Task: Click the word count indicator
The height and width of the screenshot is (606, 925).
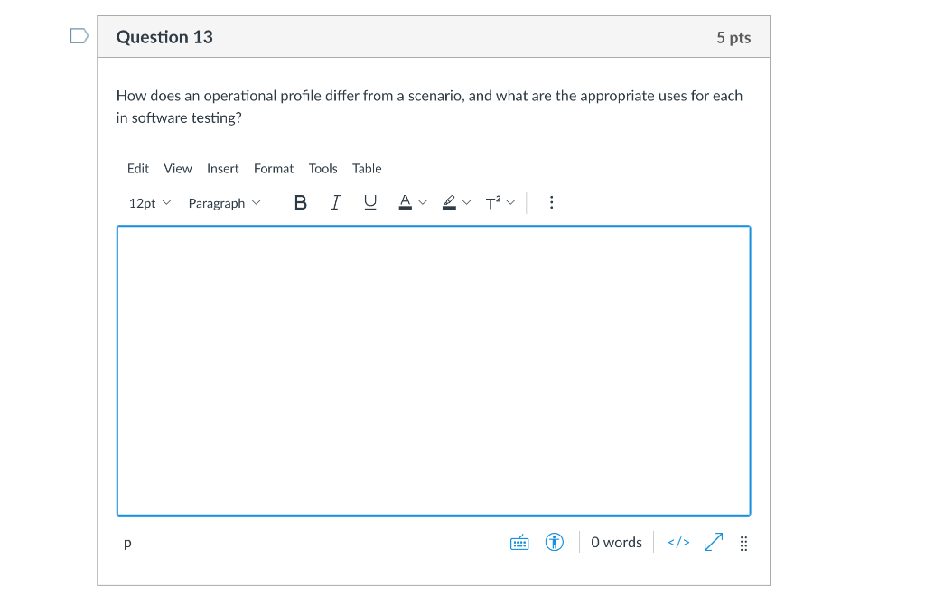Action: 616,542
